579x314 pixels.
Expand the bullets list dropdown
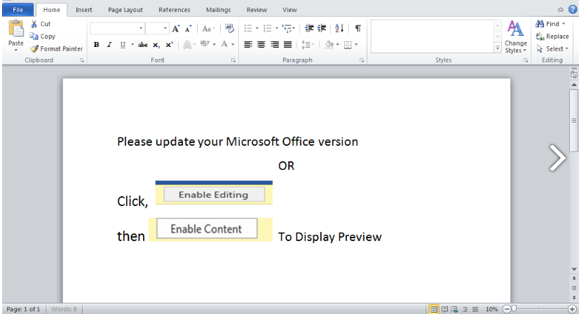click(257, 28)
